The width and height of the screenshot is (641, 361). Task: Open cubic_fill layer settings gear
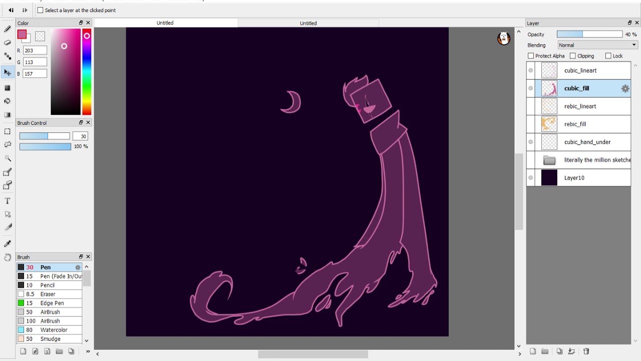click(x=625, y=88)
